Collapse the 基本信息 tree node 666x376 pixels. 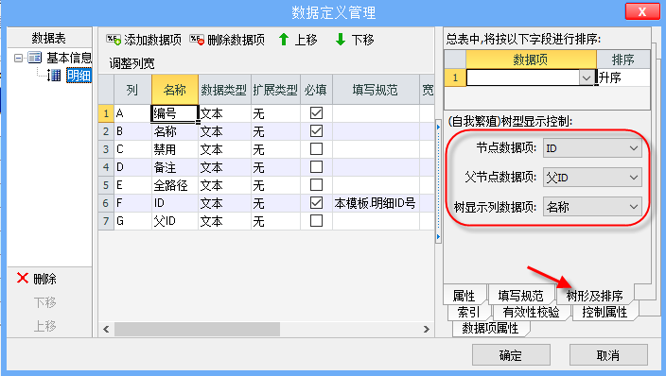tap(18, 58)
